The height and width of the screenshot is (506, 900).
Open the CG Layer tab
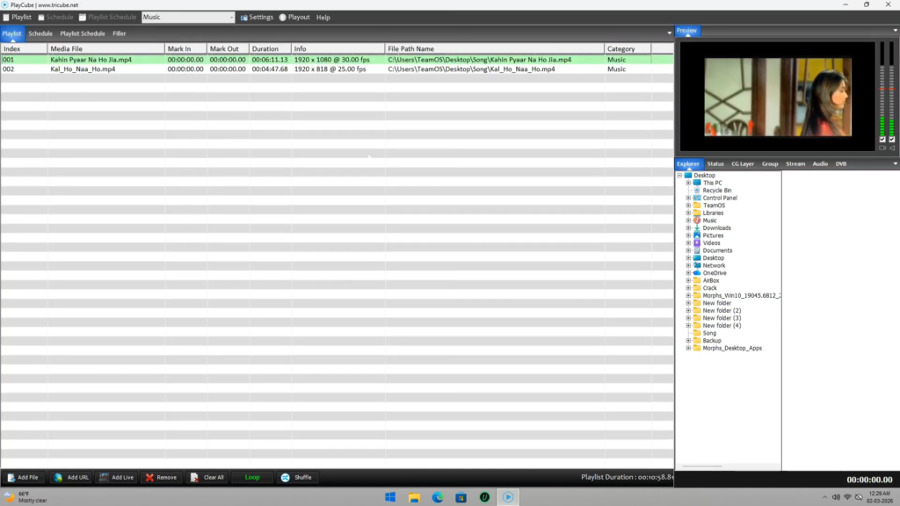[x=743, y=163]
